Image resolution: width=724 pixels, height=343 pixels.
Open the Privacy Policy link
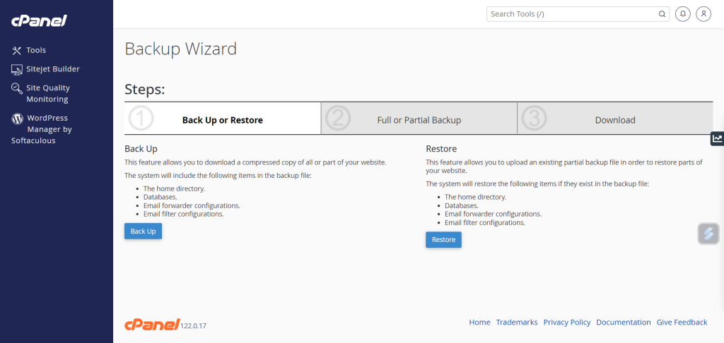(567, 323)
